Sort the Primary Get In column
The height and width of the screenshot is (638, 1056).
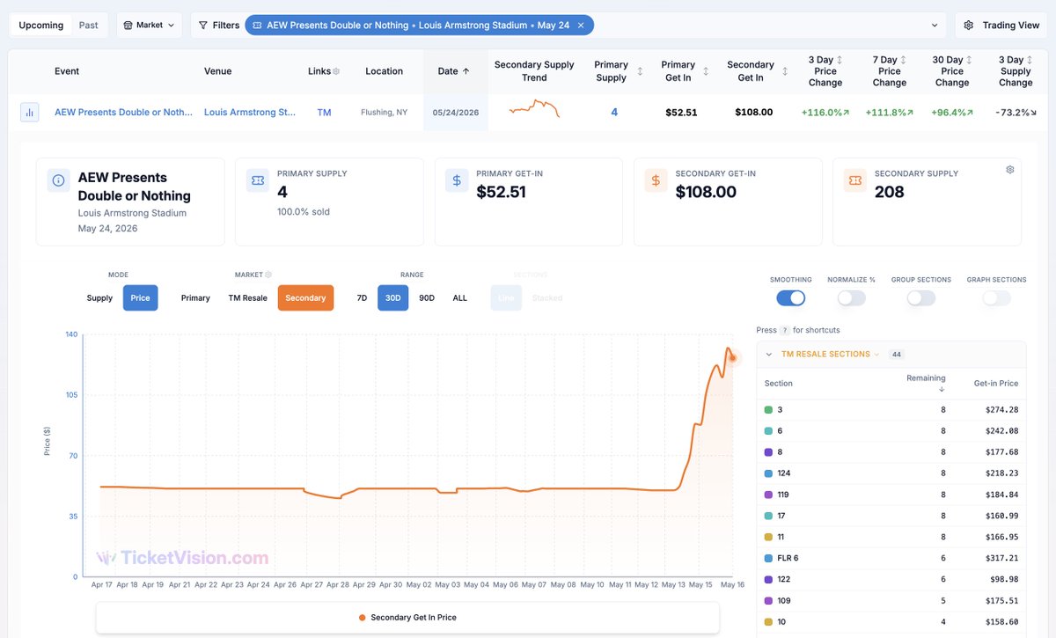coord(706,71)
